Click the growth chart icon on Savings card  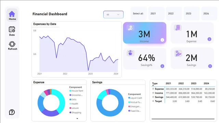[178, 53]
